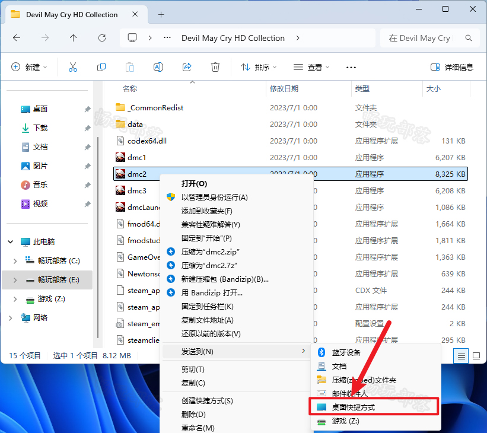Click the This PC monitor icon in address bar
Viewport: 487px width, 433px height.
coord(132,38)
